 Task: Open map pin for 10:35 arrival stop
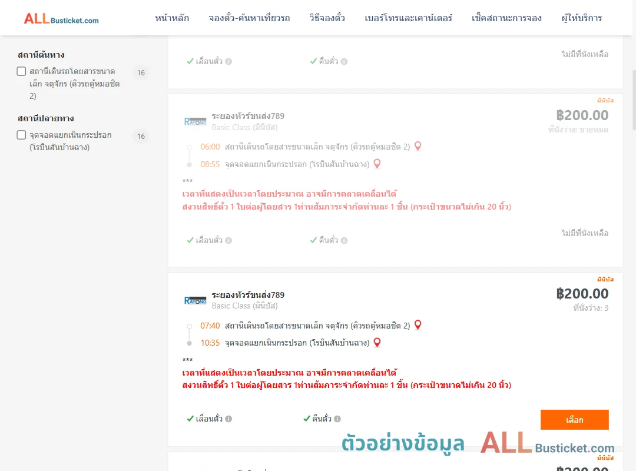pyautogui.click(x=377, y=343)
